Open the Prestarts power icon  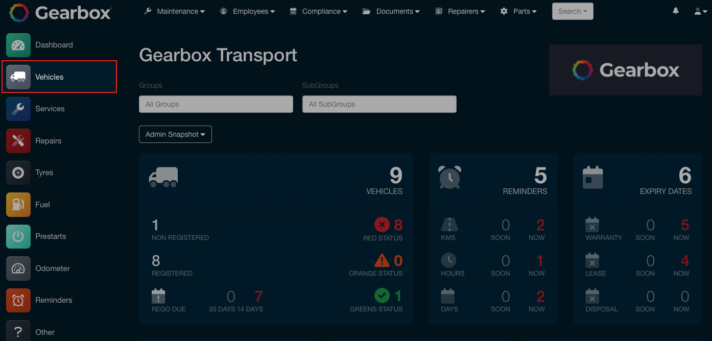[x=18, y=236]
